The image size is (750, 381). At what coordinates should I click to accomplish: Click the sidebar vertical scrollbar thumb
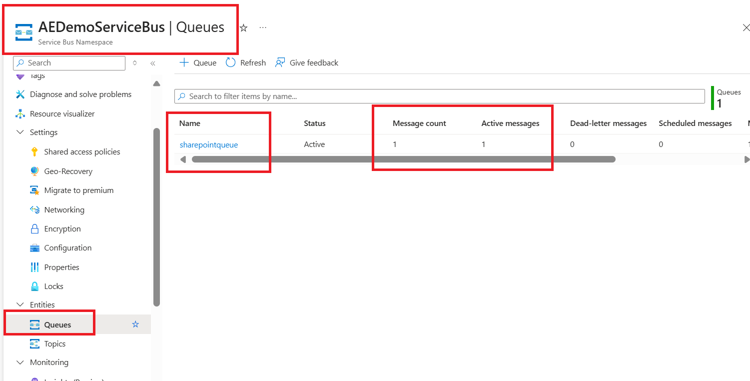click(x=156, y=217)
